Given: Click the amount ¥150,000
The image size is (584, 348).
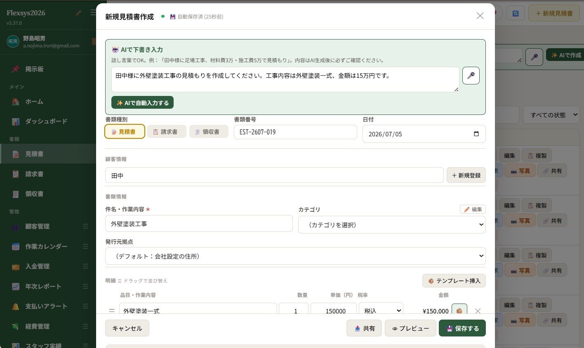Looking at the screenshot, I should tap(436, 311).
